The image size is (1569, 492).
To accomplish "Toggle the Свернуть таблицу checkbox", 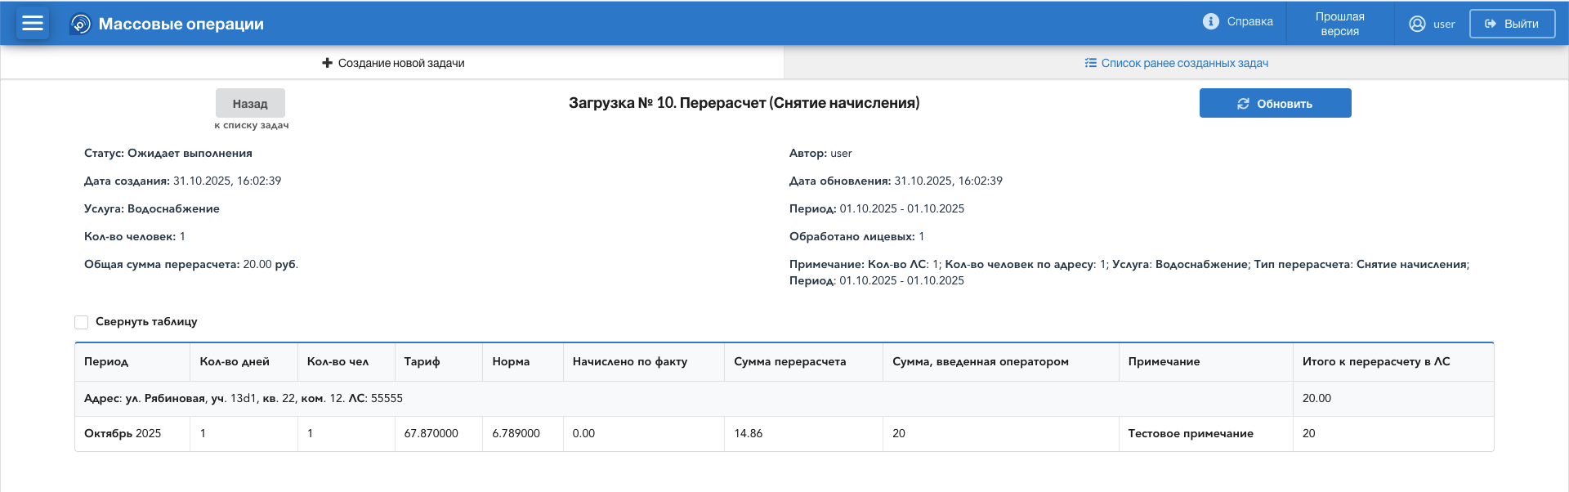I will pyautogui.click(x=82, y=322).
